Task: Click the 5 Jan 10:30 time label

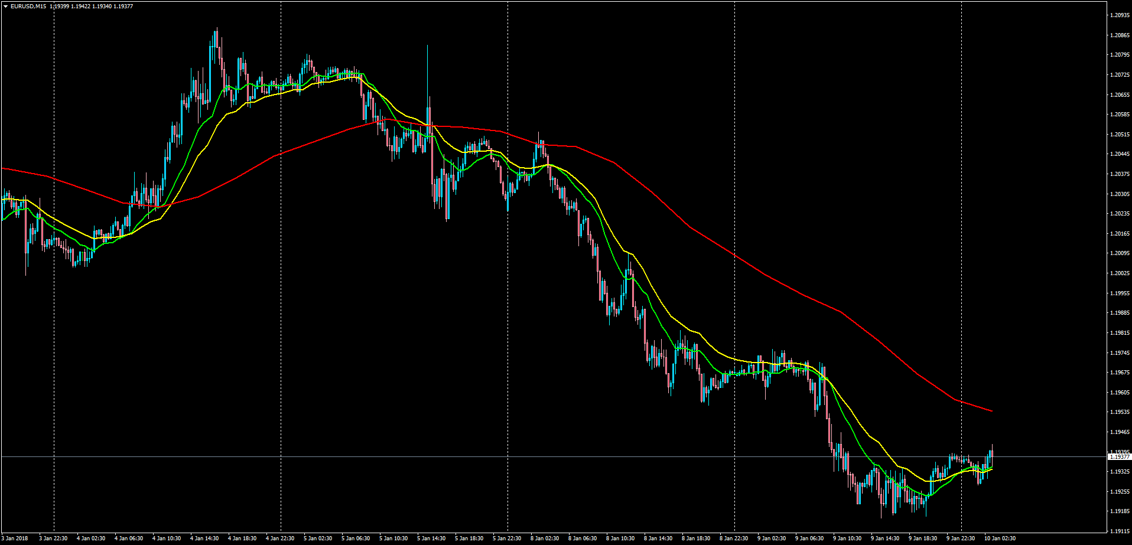Action: (393, 539)
